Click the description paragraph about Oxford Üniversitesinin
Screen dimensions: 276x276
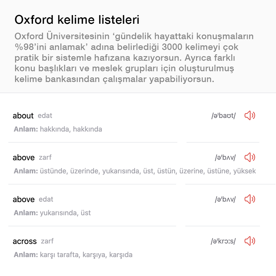pos(134,58)
